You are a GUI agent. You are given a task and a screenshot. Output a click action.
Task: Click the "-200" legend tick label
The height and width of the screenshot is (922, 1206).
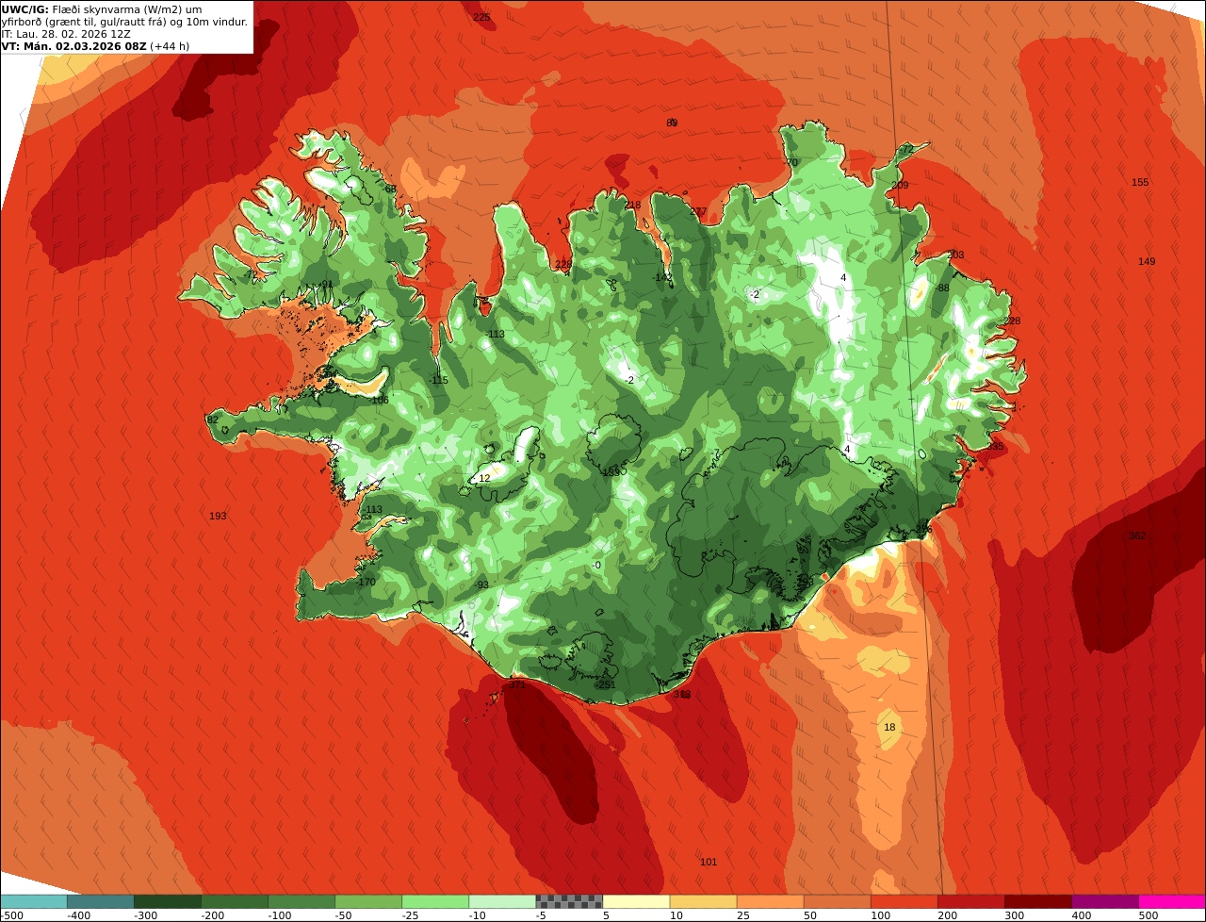213,915
